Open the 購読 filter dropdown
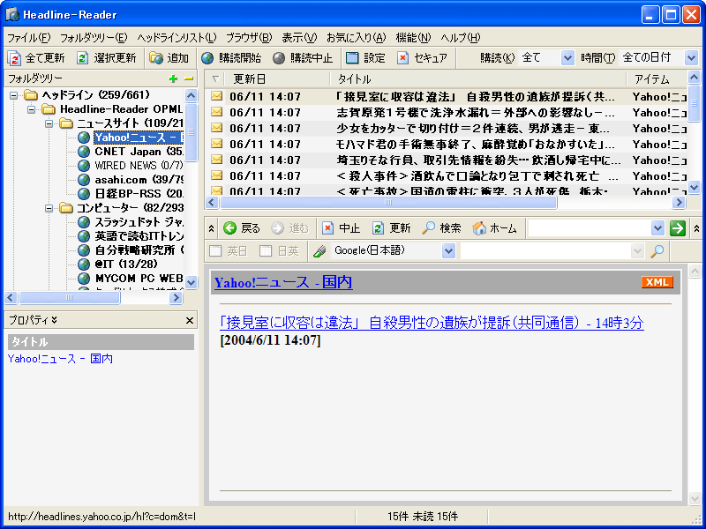 pyautogui.click(x=567, y=57)
